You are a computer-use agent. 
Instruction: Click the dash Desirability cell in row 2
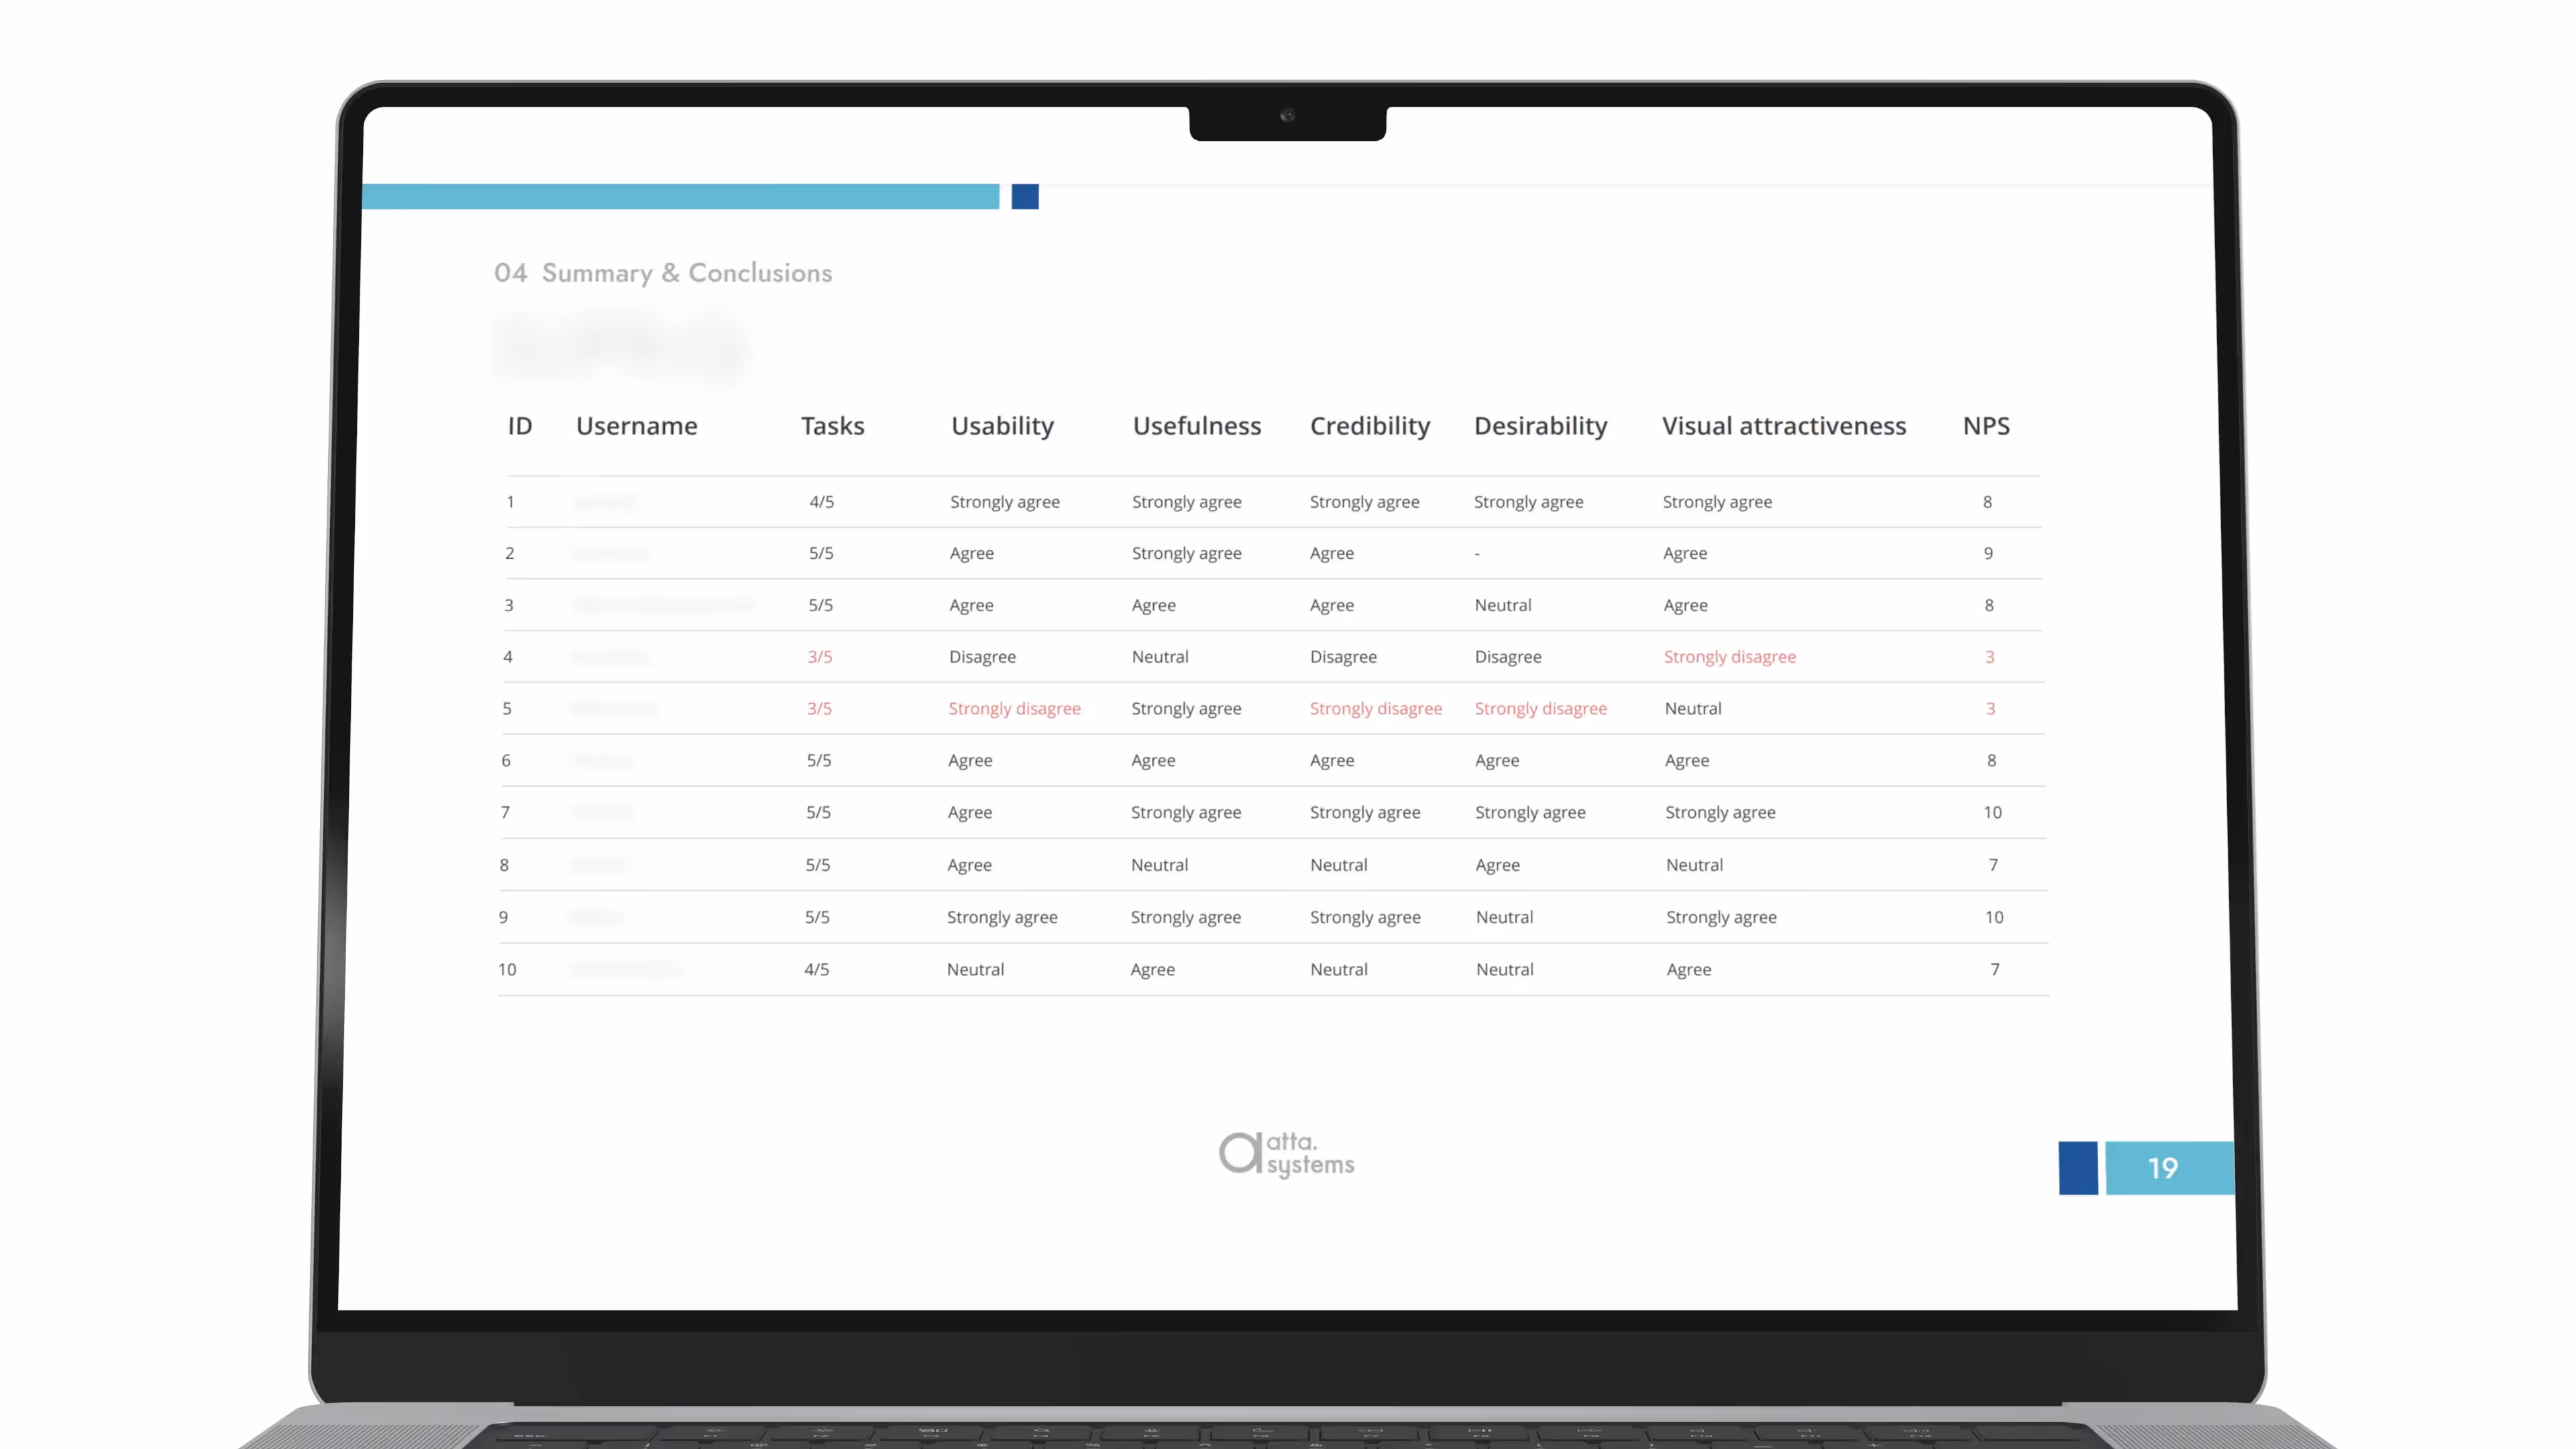tap(1477, 554)
